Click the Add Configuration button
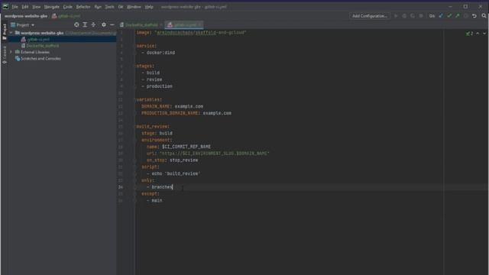489x275 pixels. [370, 16]
